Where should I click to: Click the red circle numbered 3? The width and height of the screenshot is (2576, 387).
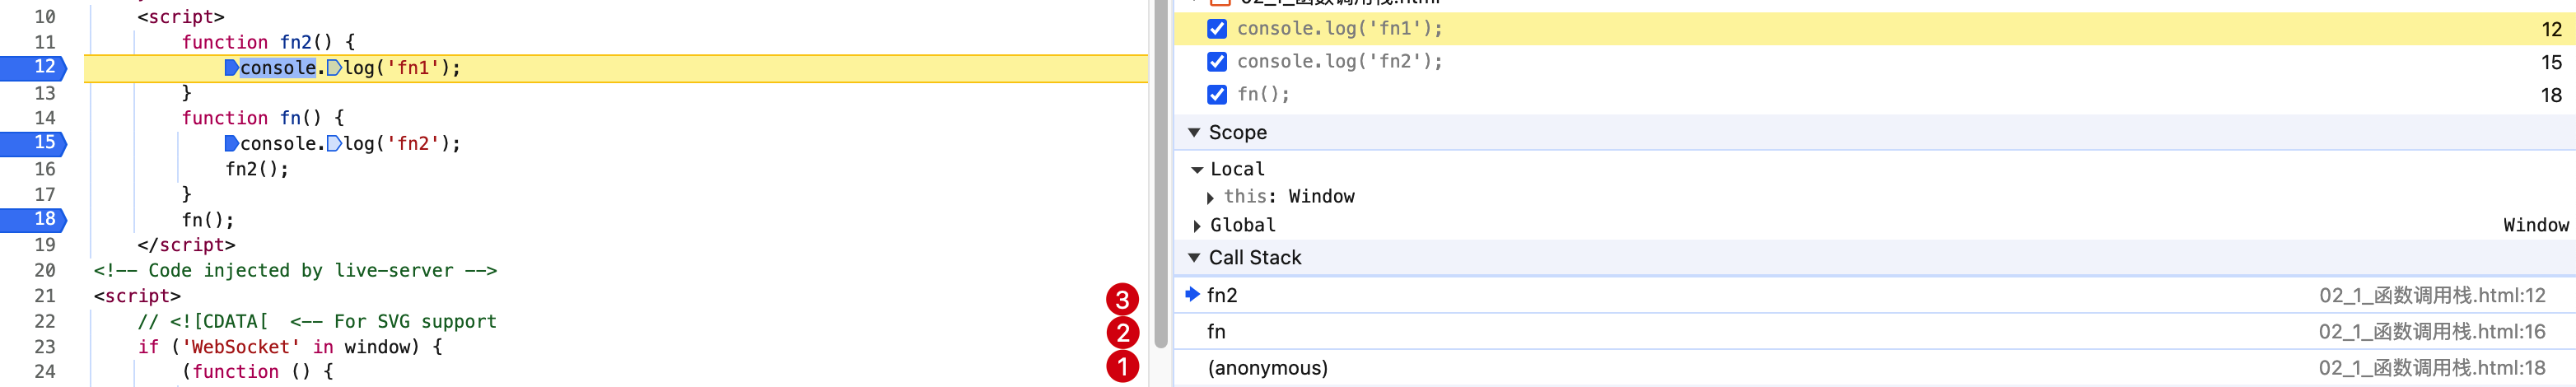pos(1122,299)
